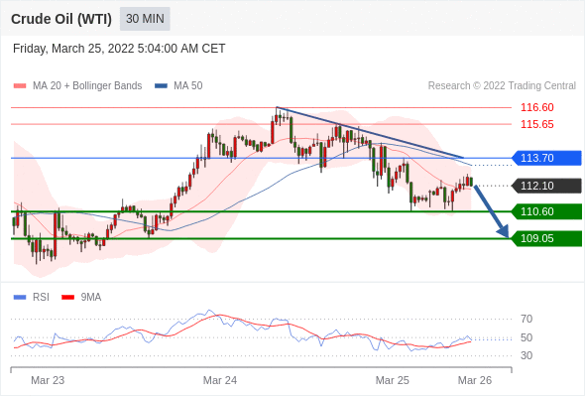Click the Mar 23 date axis label

tap(48, 380)
